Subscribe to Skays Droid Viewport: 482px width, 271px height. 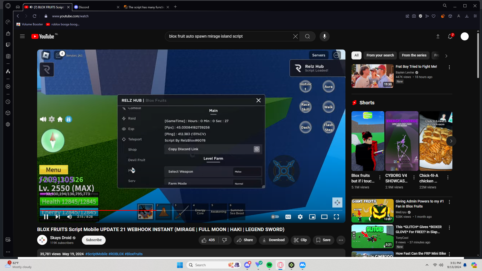[94, 240]
